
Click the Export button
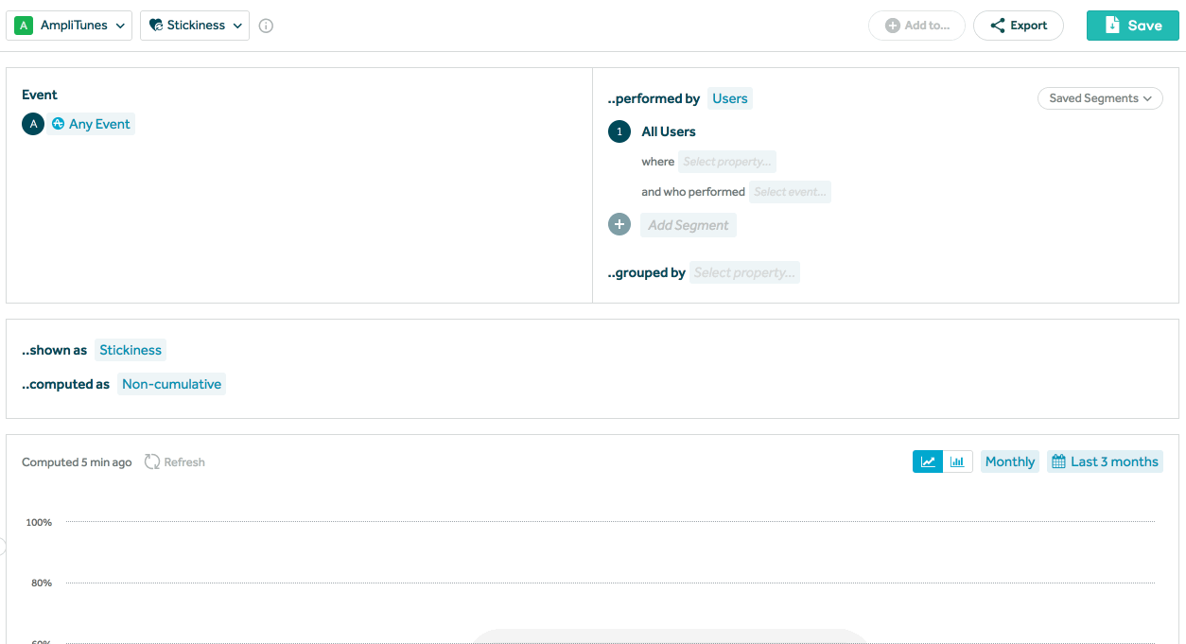click(1019, 26)
